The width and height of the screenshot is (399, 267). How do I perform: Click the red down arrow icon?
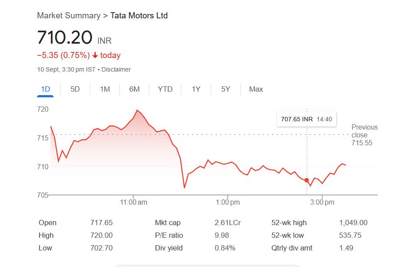click(x=95, y=55)
